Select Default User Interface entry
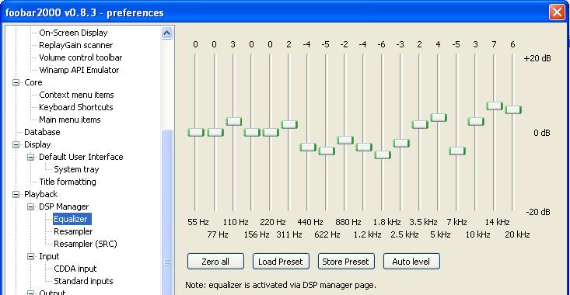 pos(81,157)
